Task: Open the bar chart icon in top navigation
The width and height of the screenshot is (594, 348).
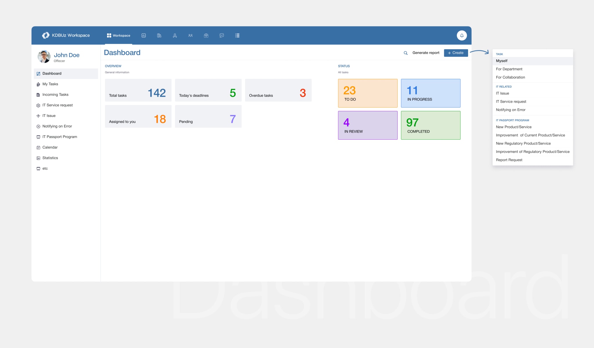Action: tap(144, 35)
